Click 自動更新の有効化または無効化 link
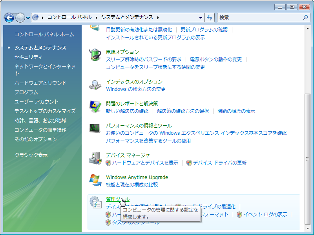The height and width of the screenshot is (235, 314). 139,30
